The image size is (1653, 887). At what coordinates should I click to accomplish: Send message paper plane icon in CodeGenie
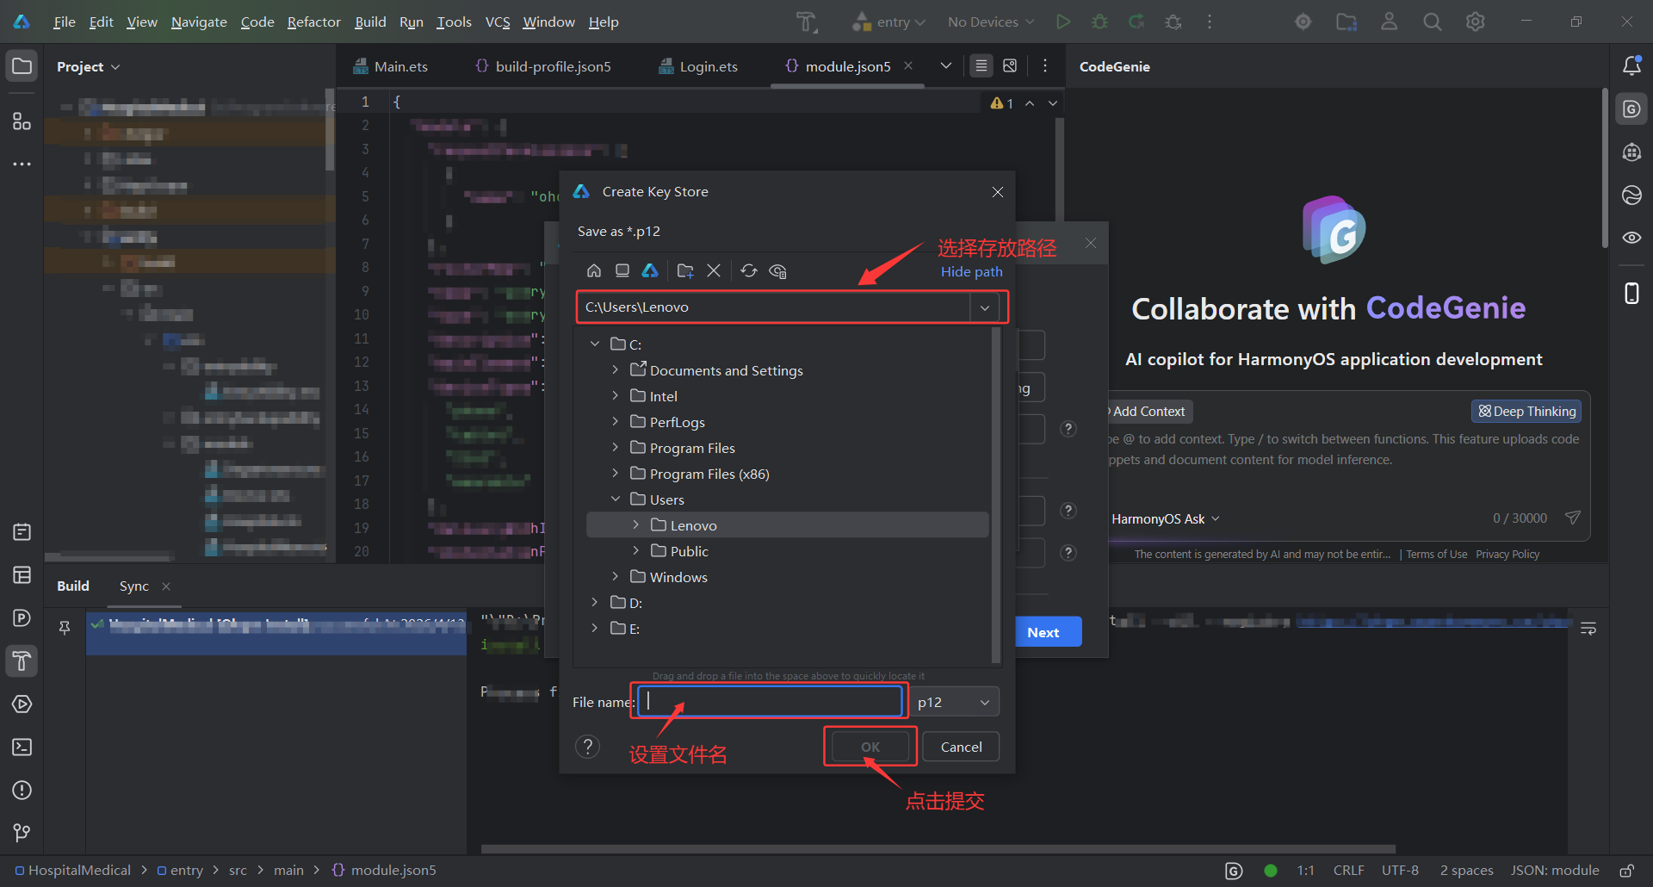pyautogui.click(x=1572, y=518)
